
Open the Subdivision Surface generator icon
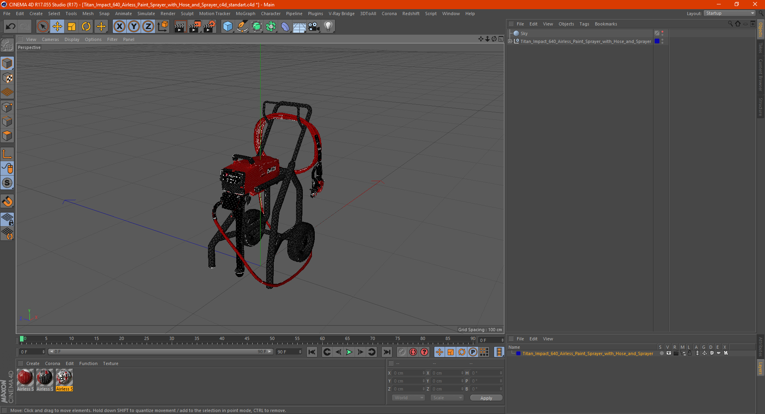tap(257, 27)
